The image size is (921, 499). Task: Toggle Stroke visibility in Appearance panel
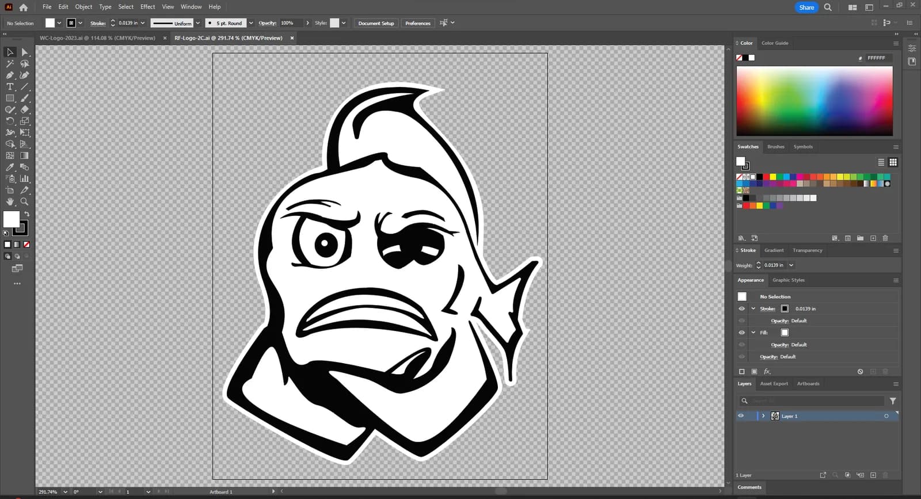tap(741, 308)
